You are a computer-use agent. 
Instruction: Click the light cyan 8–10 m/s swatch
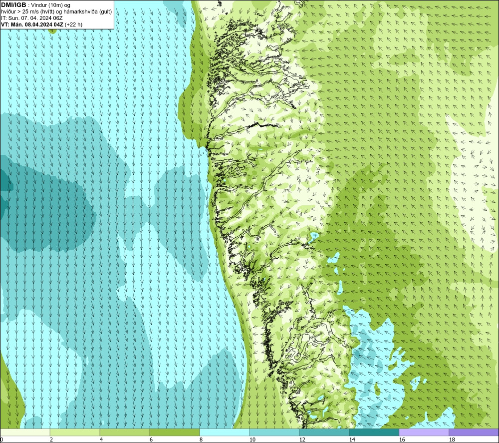click(x=225, y=432)
